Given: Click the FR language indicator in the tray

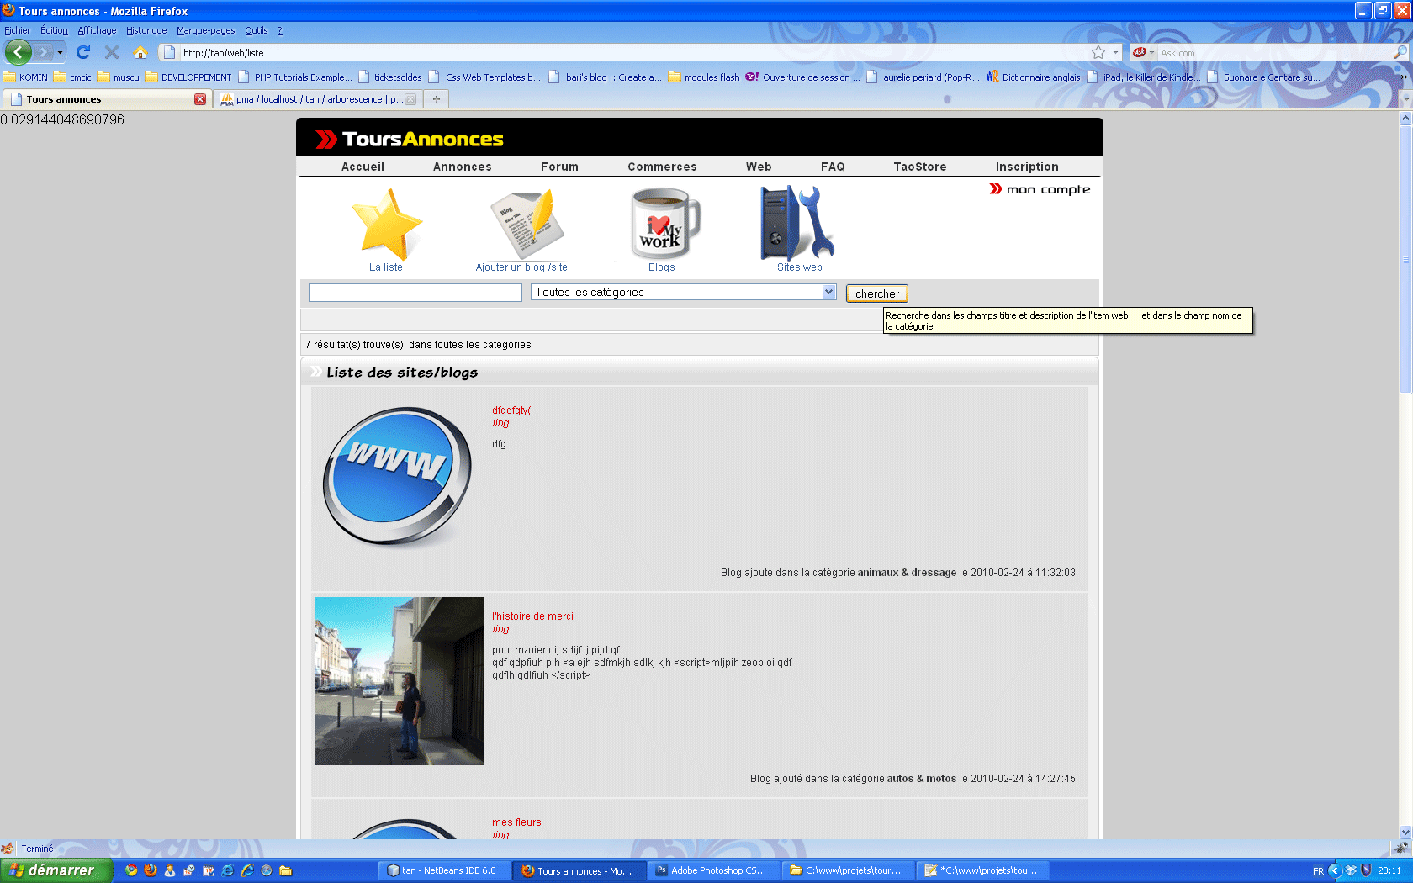Looking at the screenshot, I should (1318, 870).
